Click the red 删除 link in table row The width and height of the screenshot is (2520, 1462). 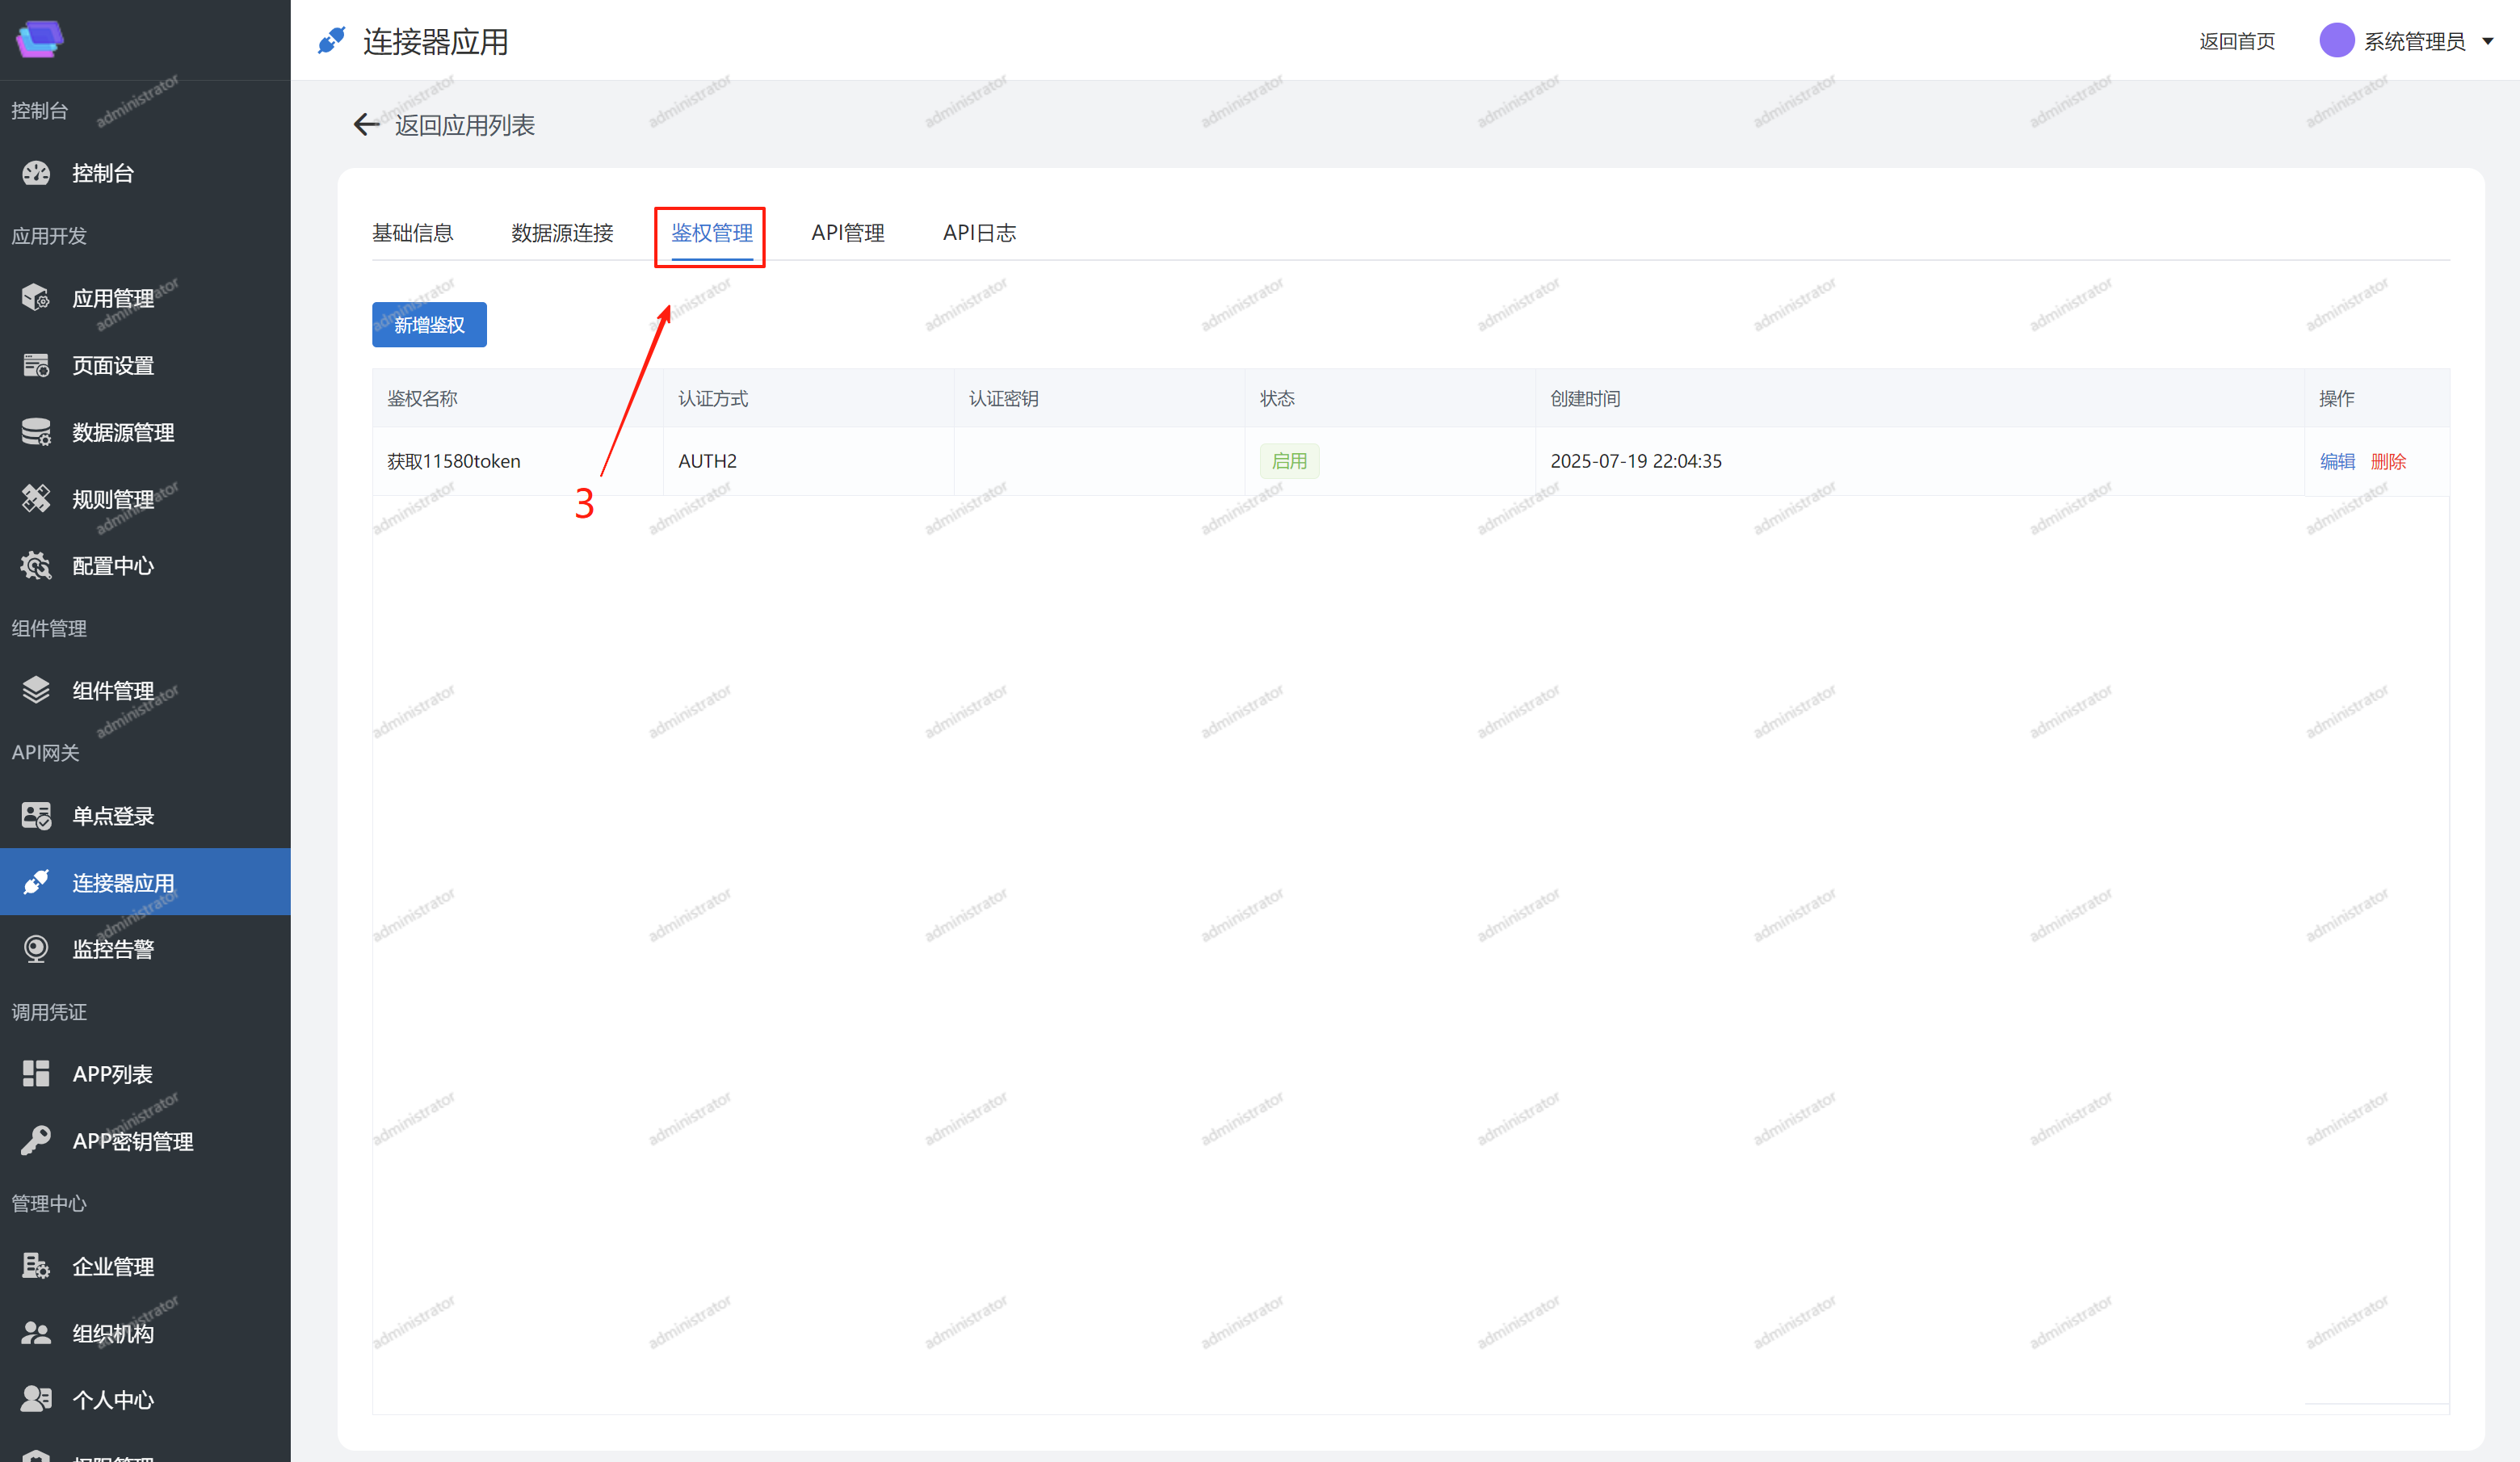pyautogui.click(x=2388, y=461)
